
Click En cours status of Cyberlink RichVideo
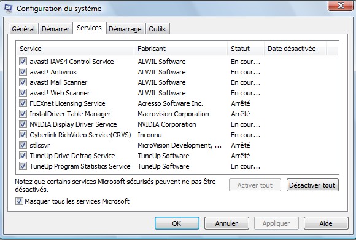[x=246, y=135]
